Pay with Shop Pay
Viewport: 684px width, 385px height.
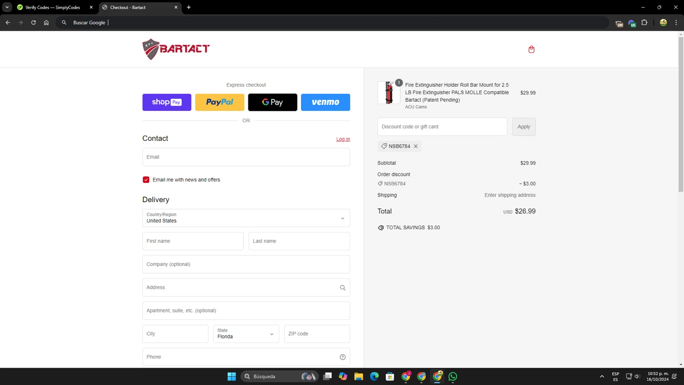(167, 102)
